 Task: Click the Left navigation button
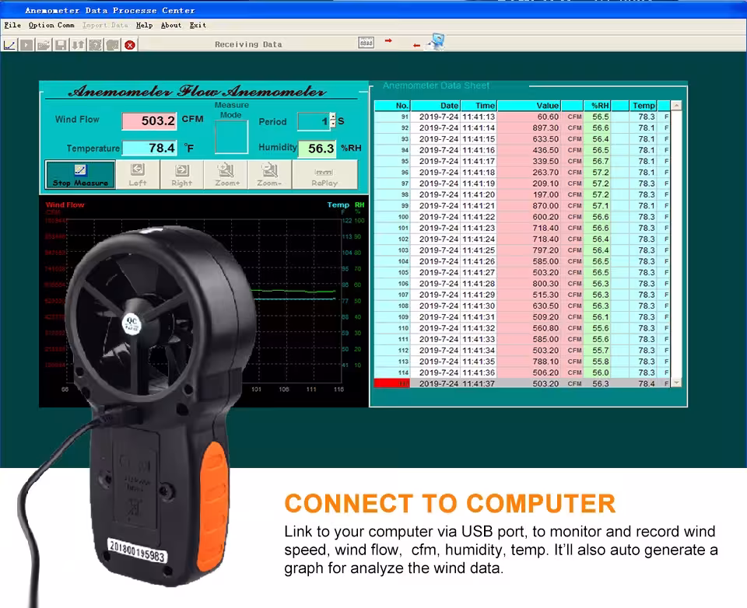click(138, 175)
